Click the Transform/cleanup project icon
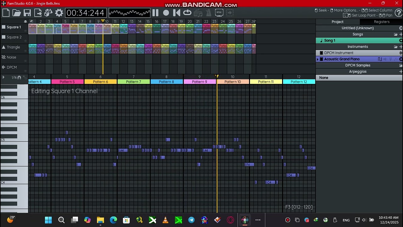 (x=48, y=13)
